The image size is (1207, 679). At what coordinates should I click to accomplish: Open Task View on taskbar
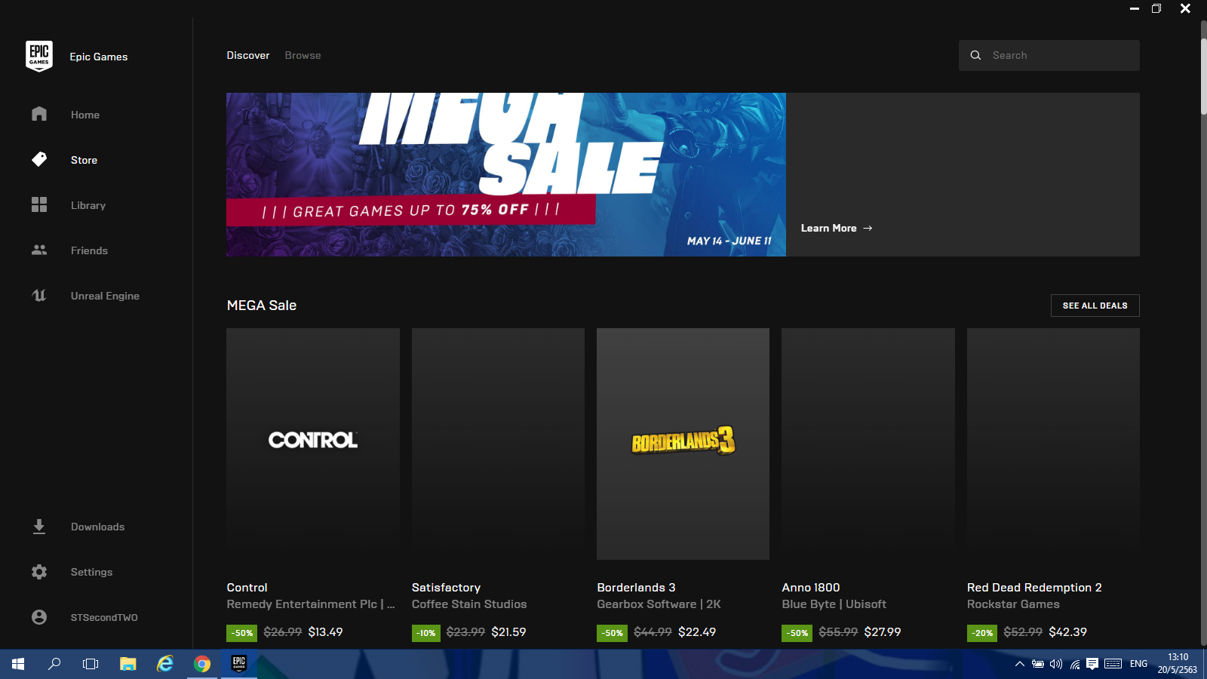(91, 664)
